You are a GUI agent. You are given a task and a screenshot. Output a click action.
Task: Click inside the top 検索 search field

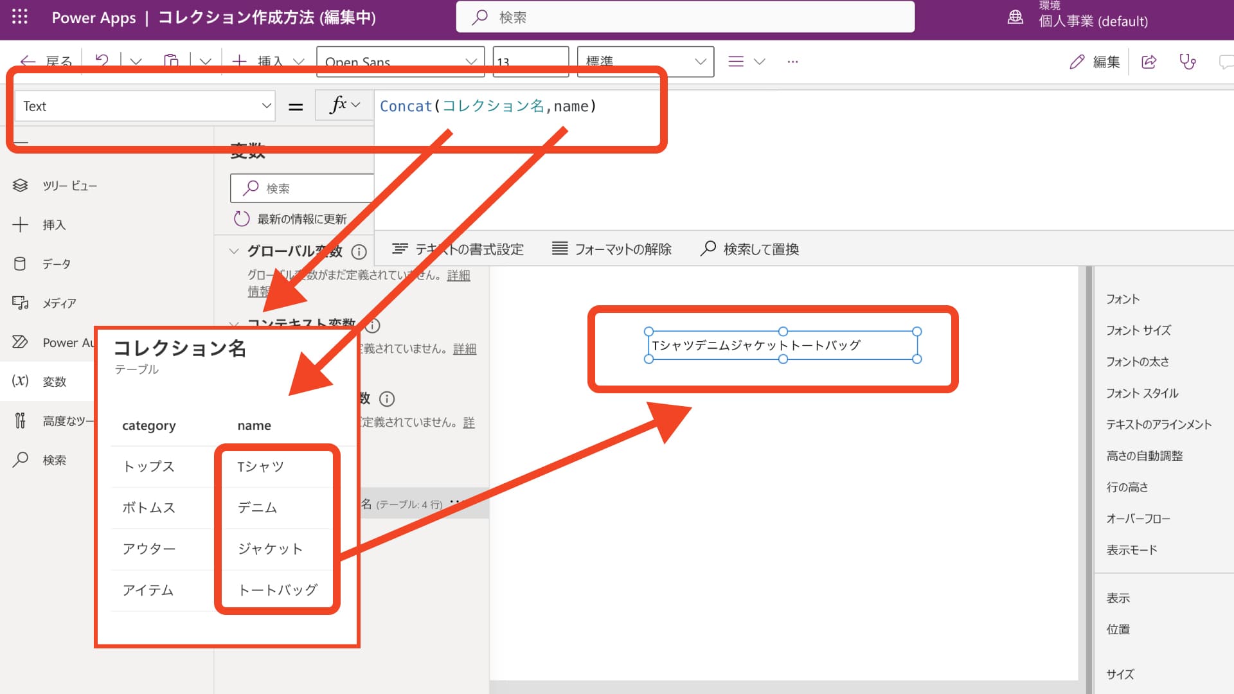click(x=684, y=17)
